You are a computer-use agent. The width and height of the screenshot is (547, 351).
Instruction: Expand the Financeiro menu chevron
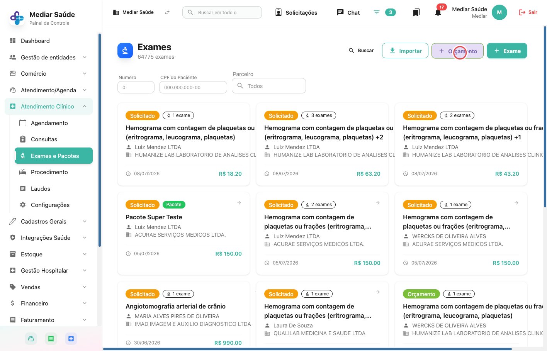click(85, 304)
